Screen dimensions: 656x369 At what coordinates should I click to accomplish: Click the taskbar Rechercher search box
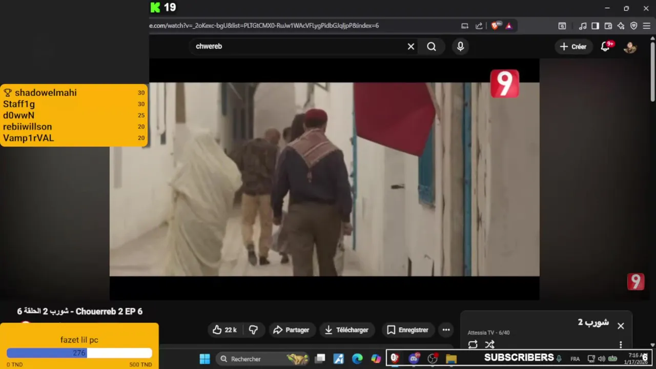point(263,359)
